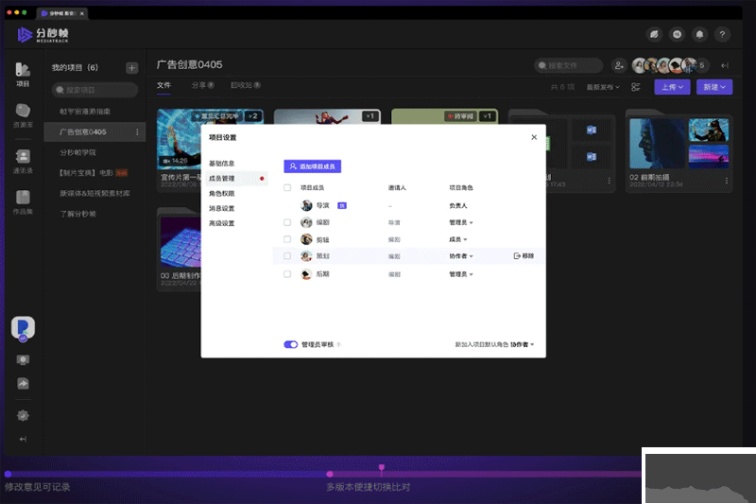
Task: Open the 项目 section in left sidebar
Action: click(x=23, y=75)
